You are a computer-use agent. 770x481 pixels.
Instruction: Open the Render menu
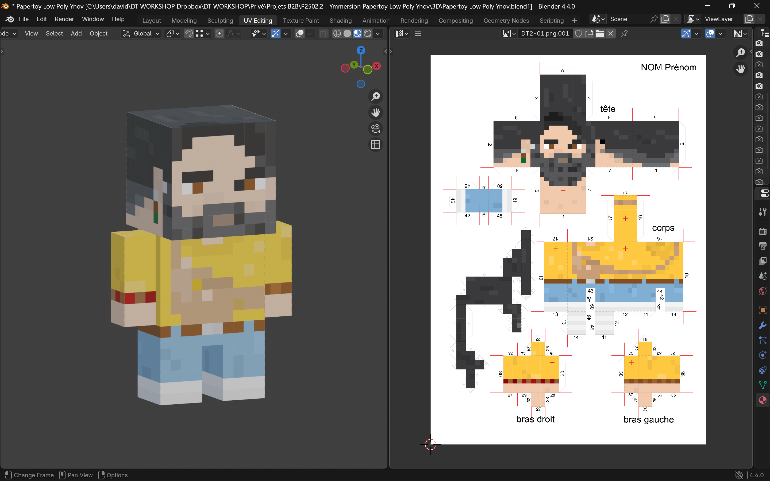pyautogui.click(x=64, y=19)
